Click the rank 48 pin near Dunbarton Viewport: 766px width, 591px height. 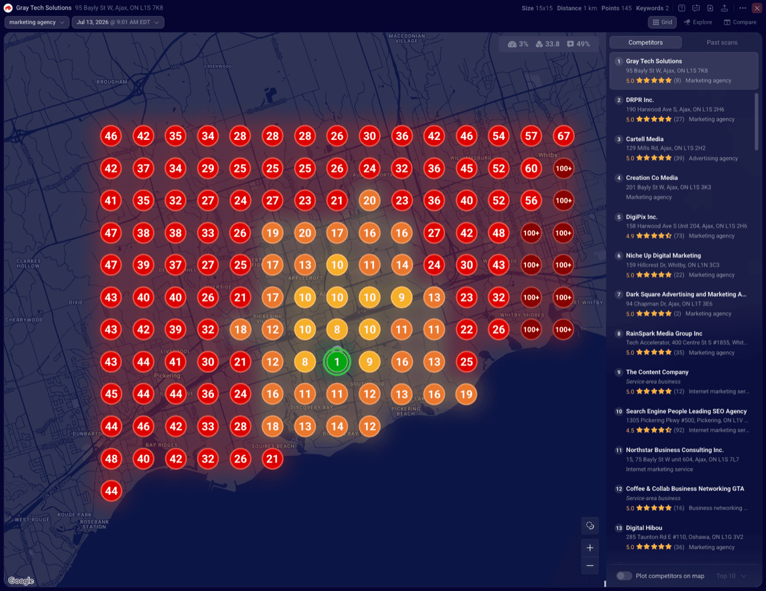111,459
